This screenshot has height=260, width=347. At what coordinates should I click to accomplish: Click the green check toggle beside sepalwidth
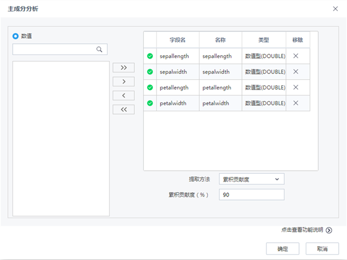[150, 72]
